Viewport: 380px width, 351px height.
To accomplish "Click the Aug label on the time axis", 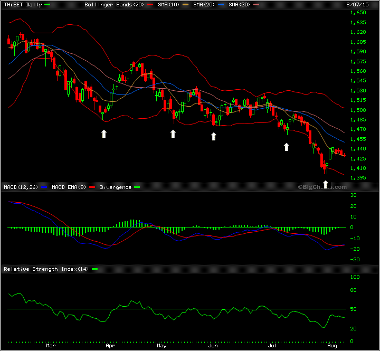I will (332, 345).
